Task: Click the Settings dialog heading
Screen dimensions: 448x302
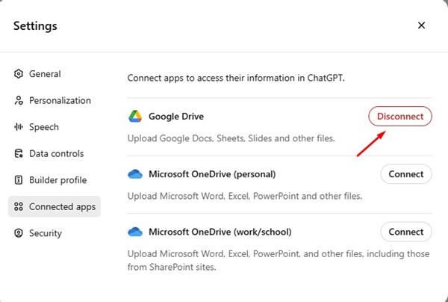Action: tap(35, 26)
